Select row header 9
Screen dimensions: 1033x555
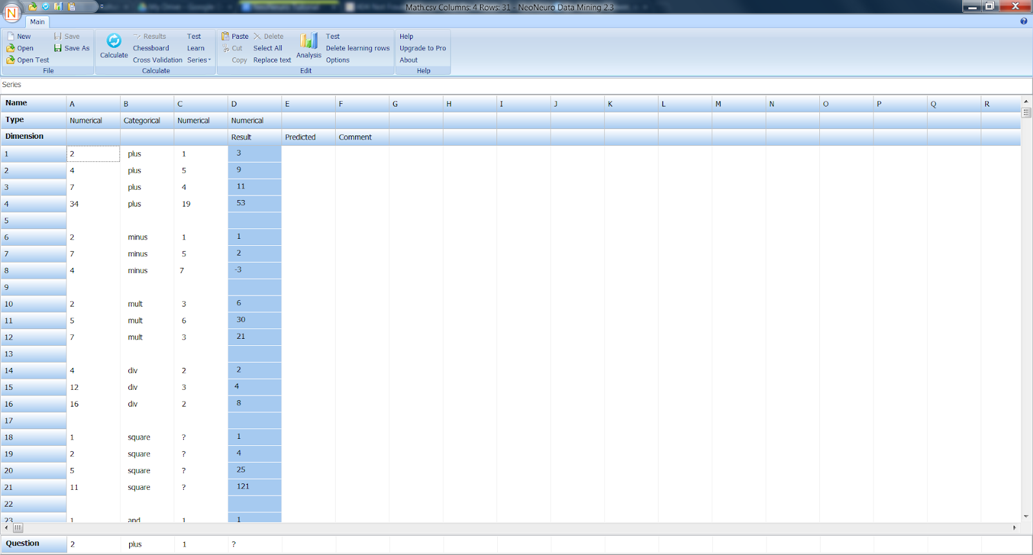click(x=34, y=287)
